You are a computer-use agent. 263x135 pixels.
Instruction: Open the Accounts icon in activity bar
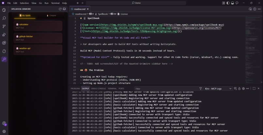[x=4, y=124]
